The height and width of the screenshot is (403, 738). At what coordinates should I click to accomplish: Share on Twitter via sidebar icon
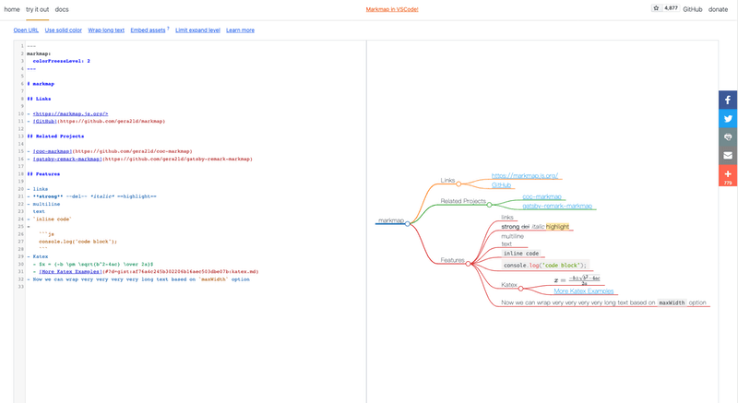tap(728, 118)
